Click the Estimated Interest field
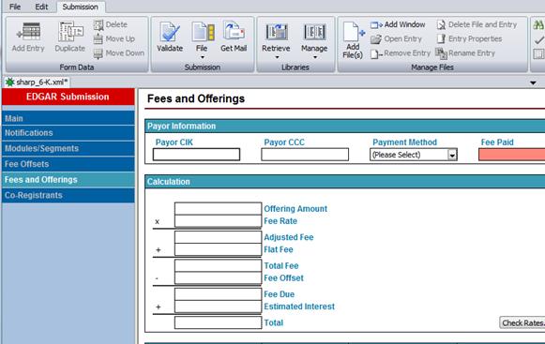This screenshot has width=545, height=344. tap(218, 307)
